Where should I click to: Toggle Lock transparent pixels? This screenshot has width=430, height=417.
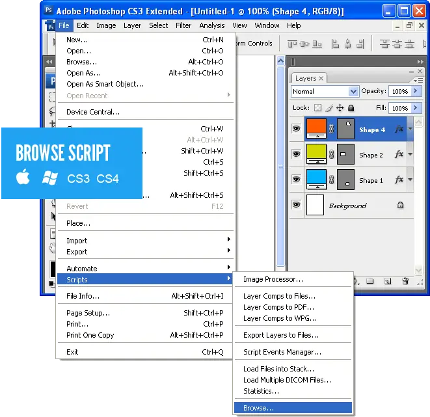(318, 108)
